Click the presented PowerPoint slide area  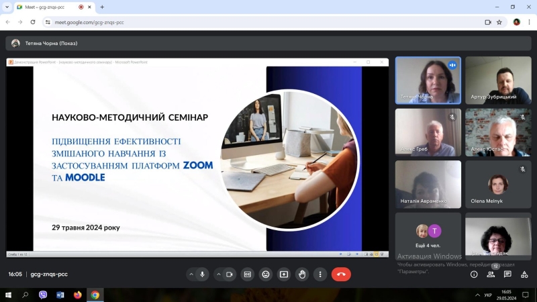[x=197, y=158]
